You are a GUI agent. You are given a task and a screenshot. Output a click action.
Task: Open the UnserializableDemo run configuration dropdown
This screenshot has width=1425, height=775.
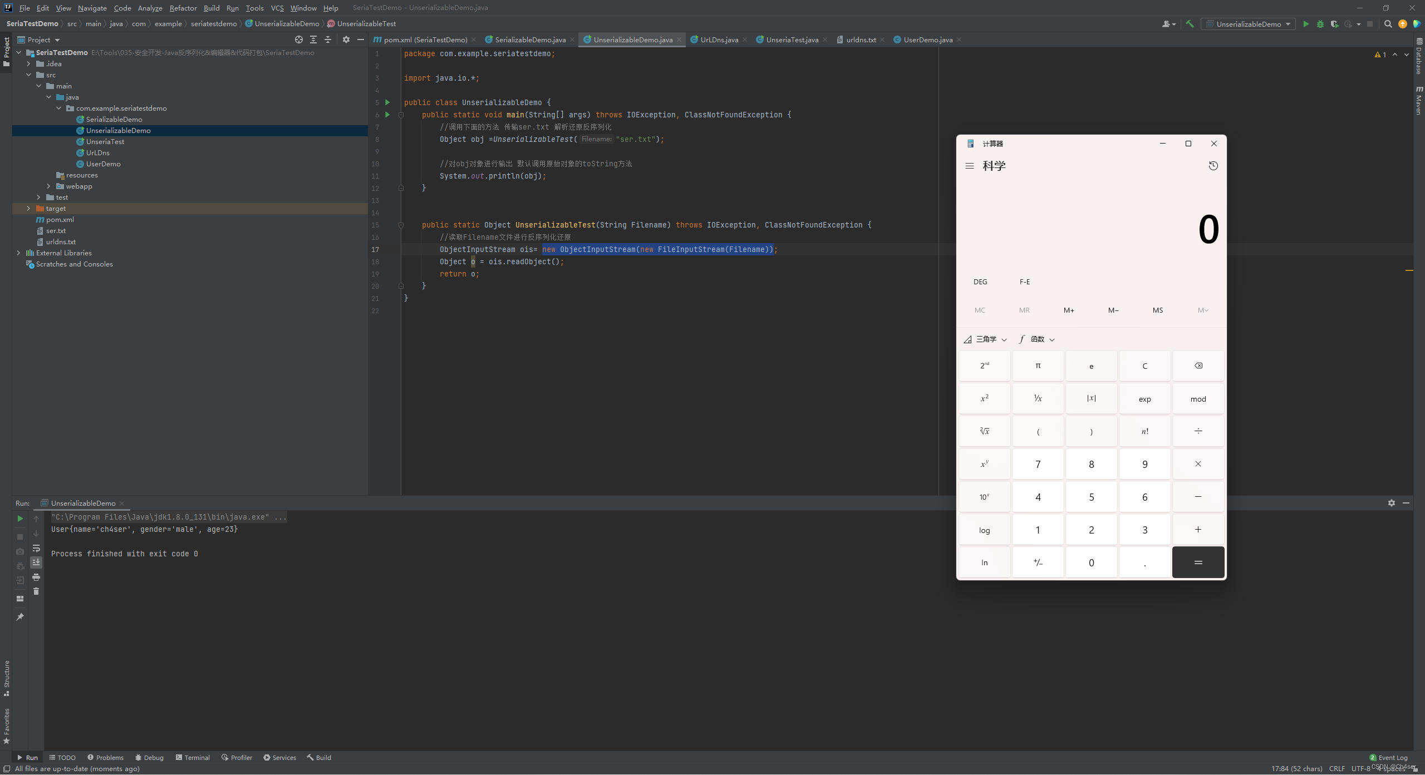[x=1248, y=24]
